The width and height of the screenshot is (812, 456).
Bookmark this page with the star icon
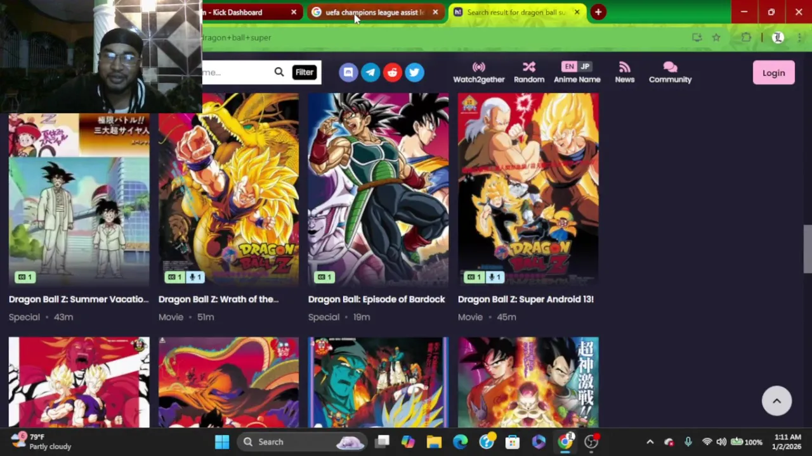pyautogui.click(x=716, y=37)
